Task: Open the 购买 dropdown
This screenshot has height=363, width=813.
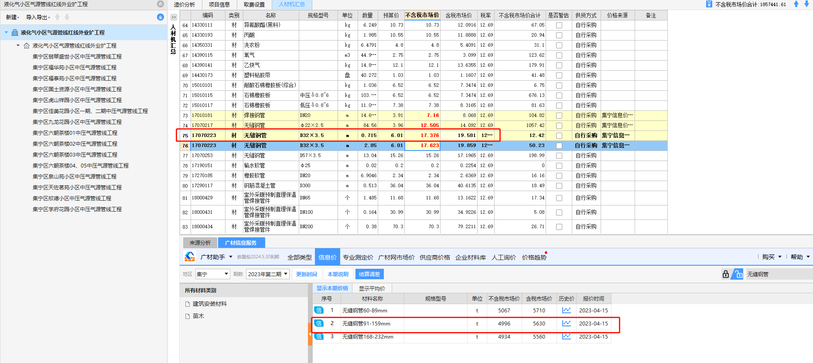Action: pyautogui.click(x=772, y=257)
